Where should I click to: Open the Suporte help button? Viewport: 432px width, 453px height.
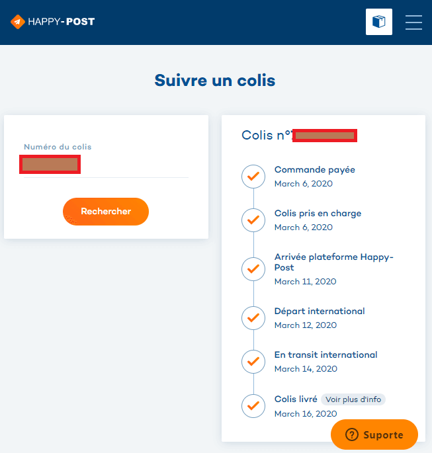point(374,435)
